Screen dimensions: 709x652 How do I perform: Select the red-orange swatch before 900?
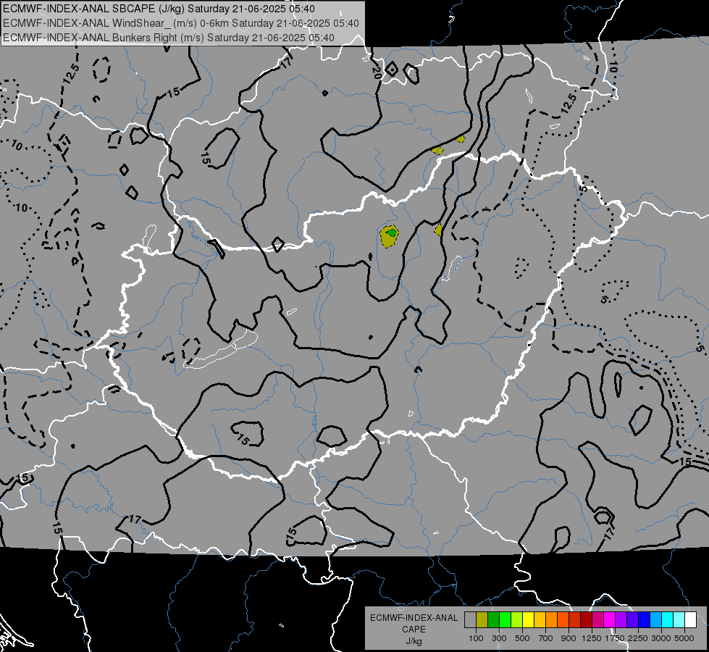(563, 619)
